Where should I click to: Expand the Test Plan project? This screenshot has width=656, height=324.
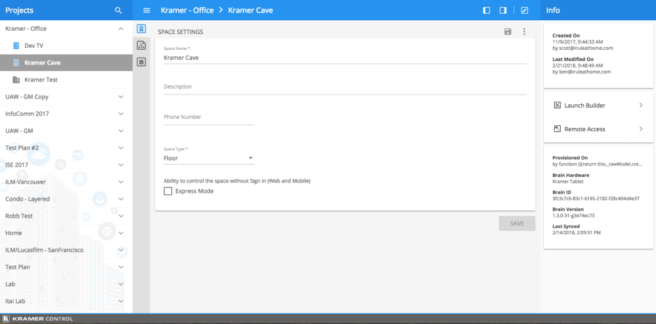121,267
